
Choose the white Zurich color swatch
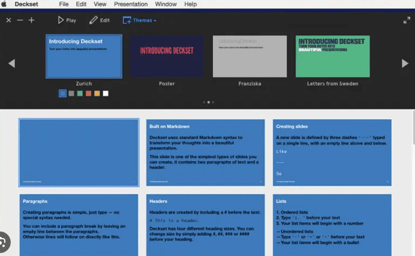pos(106,93)
